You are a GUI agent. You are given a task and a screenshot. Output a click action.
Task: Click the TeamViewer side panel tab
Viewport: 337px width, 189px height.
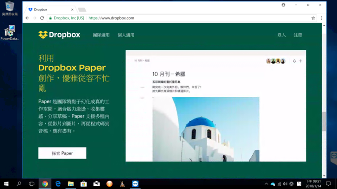point(334,158)
